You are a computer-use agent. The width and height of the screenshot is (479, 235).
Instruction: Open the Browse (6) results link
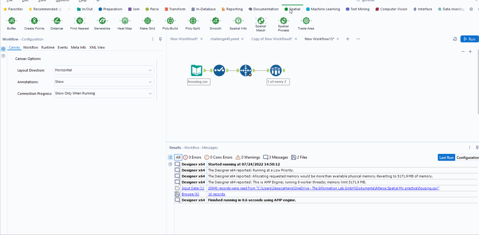point(190,194)
